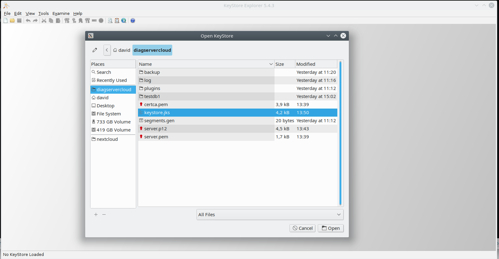Open the Tools menu
The width and height of the screenshot is (499, 259).
[44, 13]
